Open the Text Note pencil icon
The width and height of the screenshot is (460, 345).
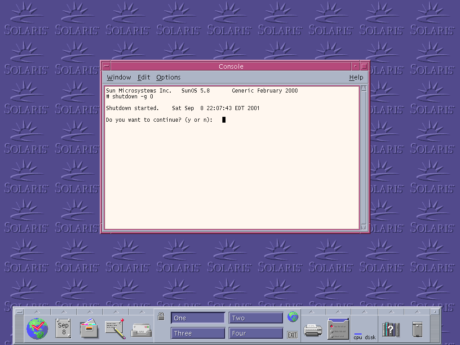pyautogui.click(x=115, y=328)
